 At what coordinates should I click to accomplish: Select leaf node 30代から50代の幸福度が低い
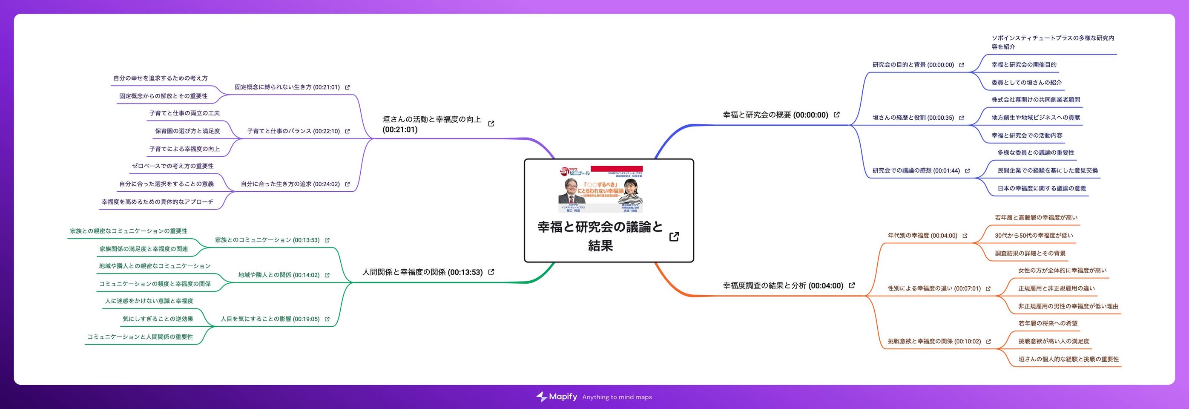1034,236
